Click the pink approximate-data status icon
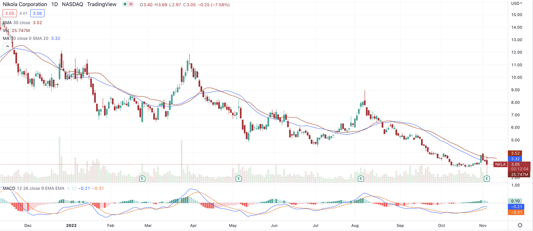 click(x=132, y=4)
